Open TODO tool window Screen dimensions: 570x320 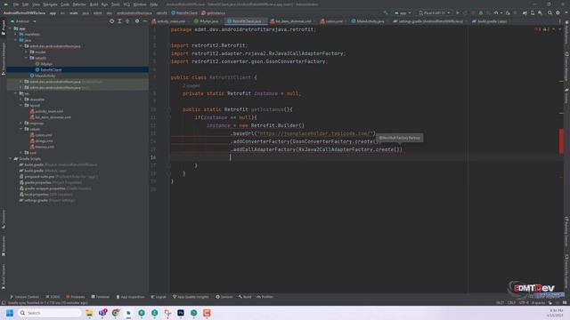(53, 297)
